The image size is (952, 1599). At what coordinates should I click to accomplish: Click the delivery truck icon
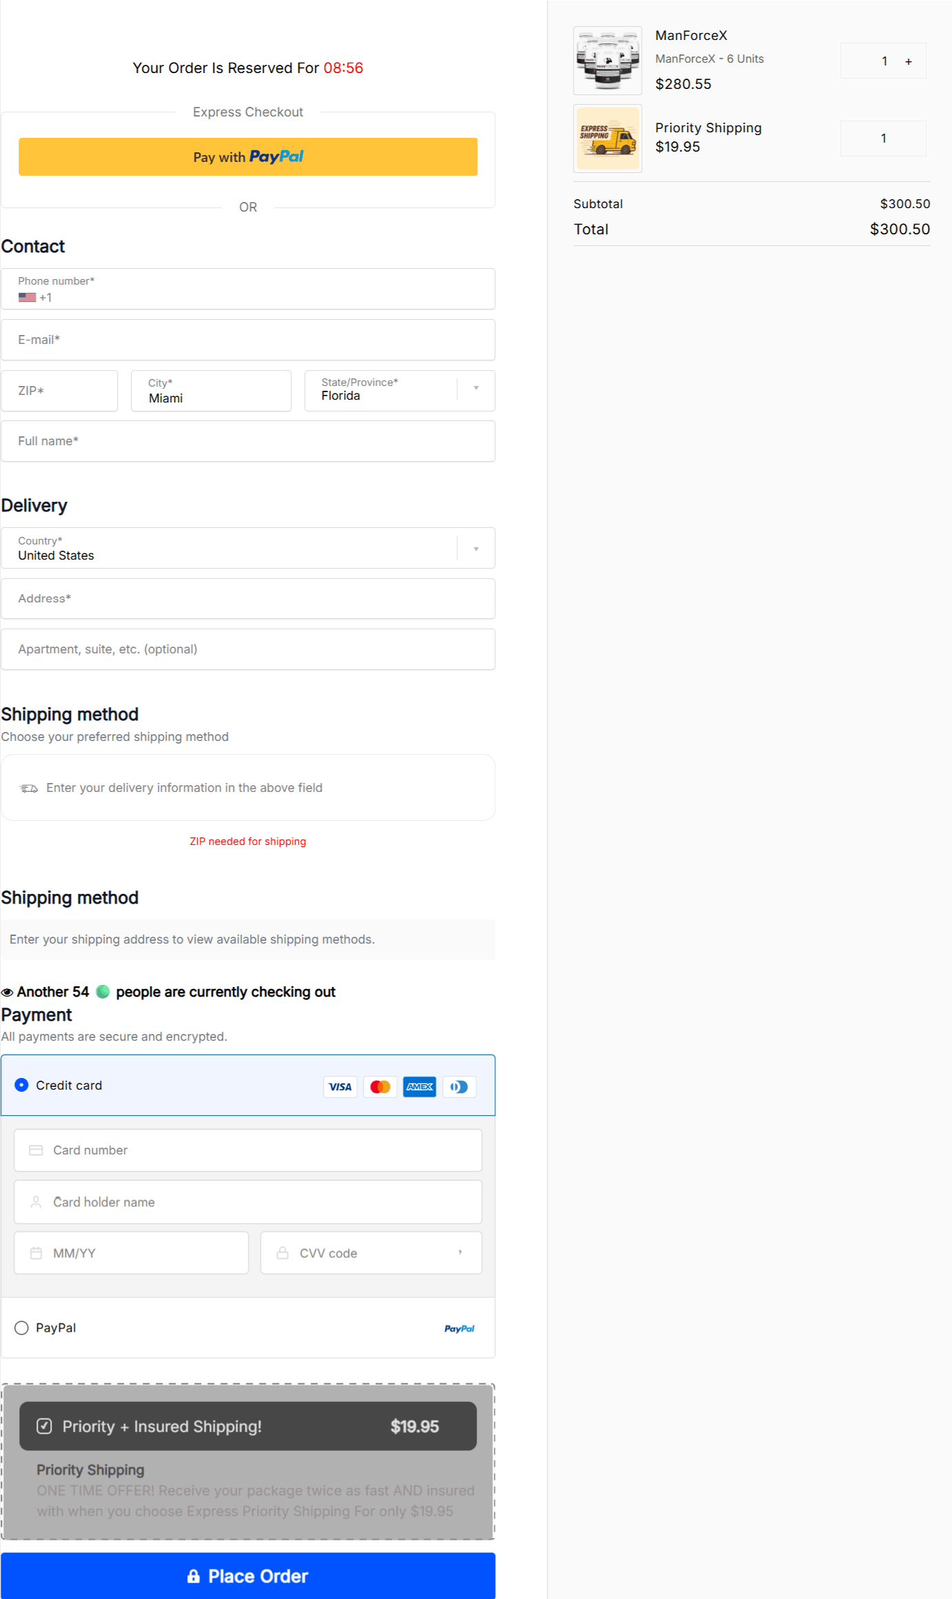[x=29, y=788]
